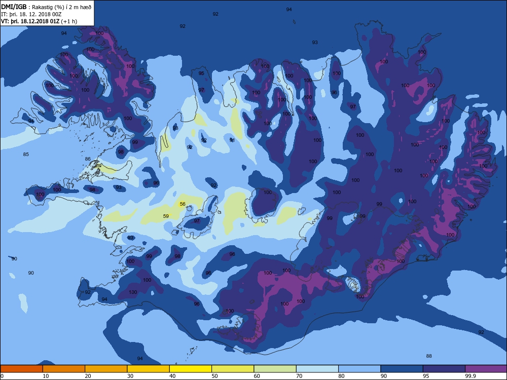The height and width of the screenshot is (380, 507).
Task: Click the humidity value 85 over western sea
Action: (x=26, y=155)
